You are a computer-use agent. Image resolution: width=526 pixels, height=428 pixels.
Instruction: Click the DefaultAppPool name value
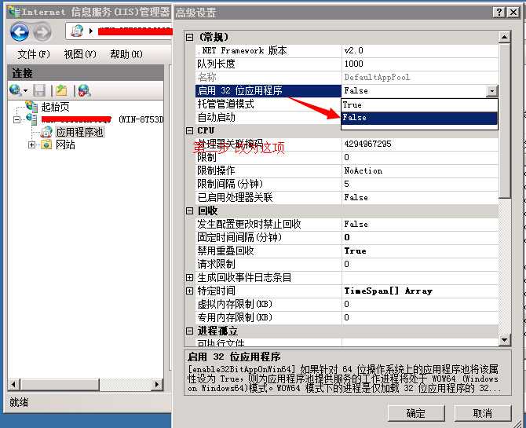377,77
